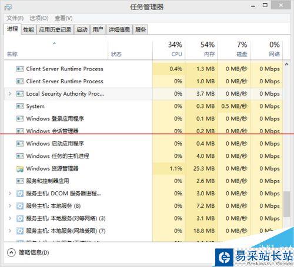Click the '1.1%' CPU value

point(176,168)
